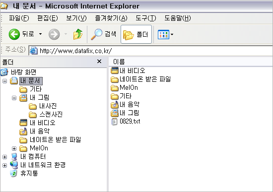Open the Forward button history dropdown arrow
Screen dimensions: 273x192
[66, 34]
